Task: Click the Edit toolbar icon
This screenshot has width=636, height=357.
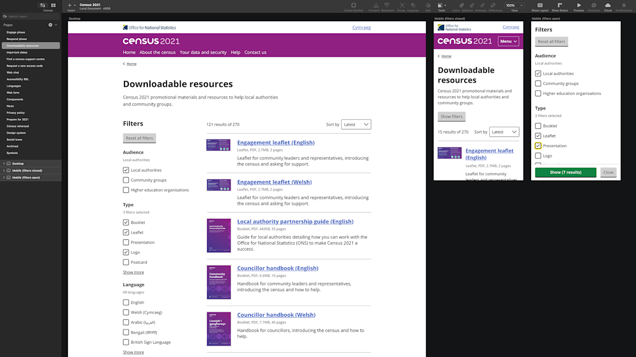Action: (x=428, y=5)
